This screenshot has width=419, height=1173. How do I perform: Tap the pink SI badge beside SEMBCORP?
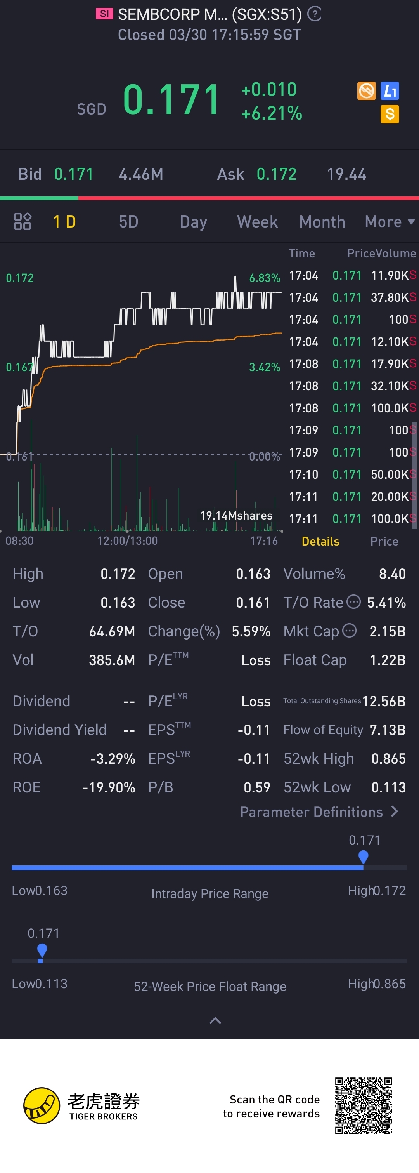tap(104, 14)
